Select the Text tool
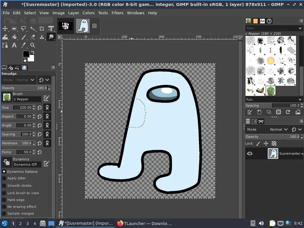Screen dimensions: 304x228 click(14, 45)
